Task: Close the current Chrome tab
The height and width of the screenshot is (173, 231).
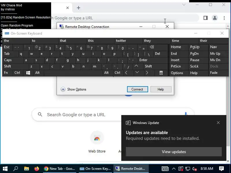Action: (68, 8)
